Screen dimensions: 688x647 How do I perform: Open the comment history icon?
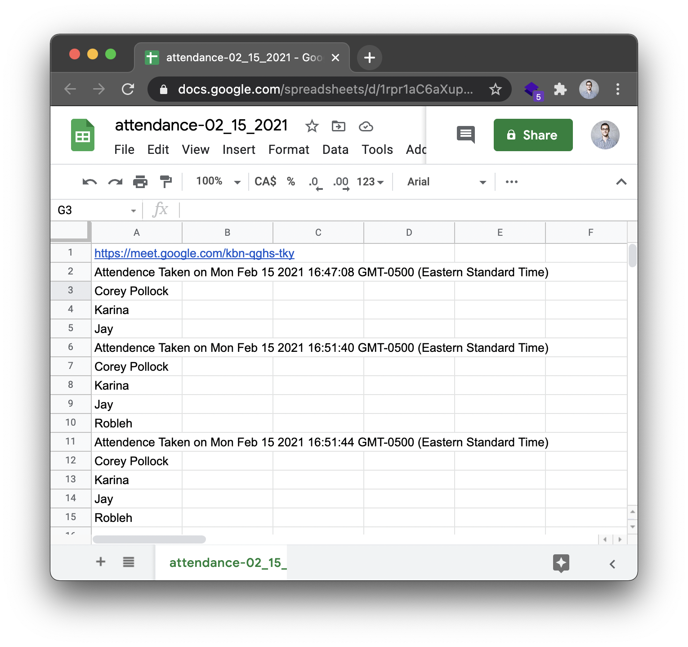pyautogui.click(x=466, y=135)
